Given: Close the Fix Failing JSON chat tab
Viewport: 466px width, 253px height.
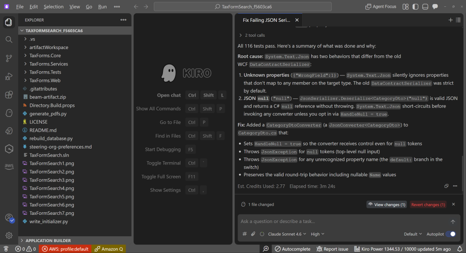Looking at the screenshot, I should (297, 20).
